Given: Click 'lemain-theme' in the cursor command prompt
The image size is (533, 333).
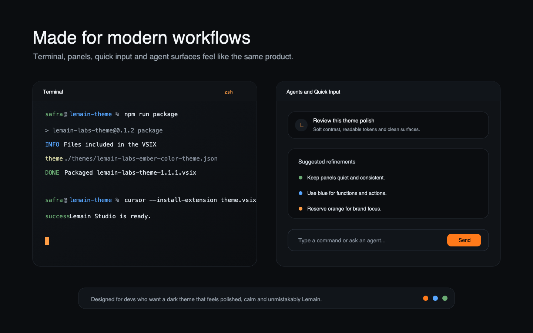Looking at the screenshot, I should click(x=91, y=200).
